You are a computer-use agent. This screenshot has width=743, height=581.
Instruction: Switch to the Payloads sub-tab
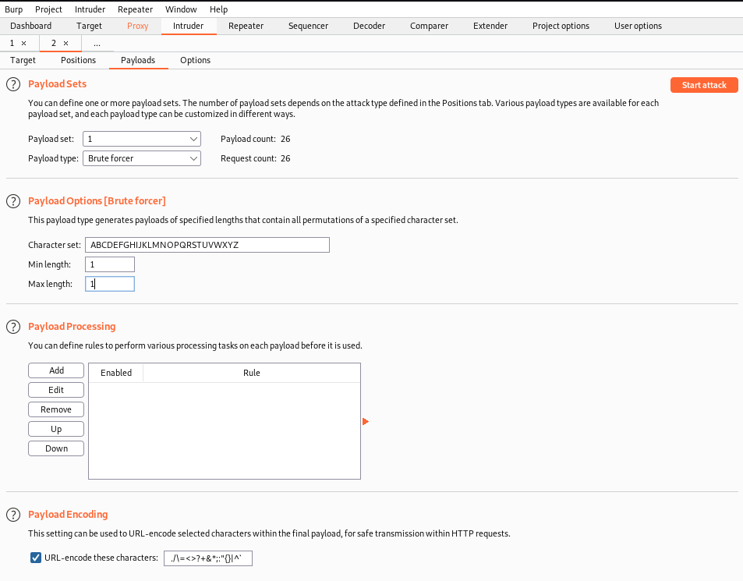coord(138,60)
